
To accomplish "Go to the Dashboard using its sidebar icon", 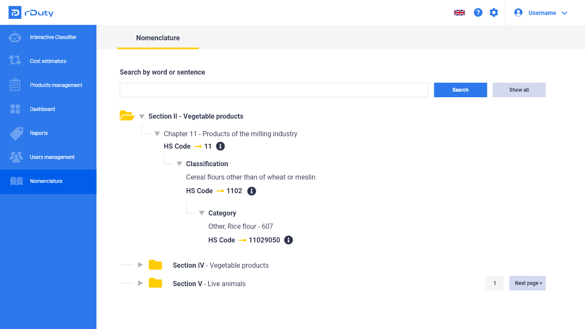I will (x=15, y=109).
